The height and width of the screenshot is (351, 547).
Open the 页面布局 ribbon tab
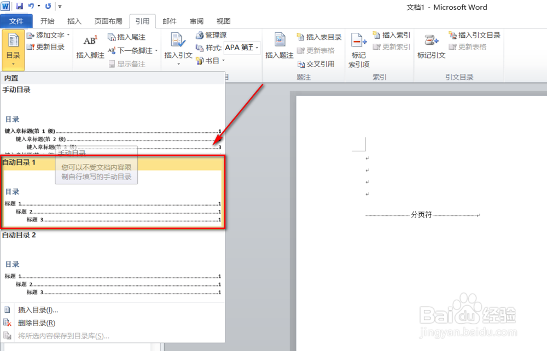point(108,21)
